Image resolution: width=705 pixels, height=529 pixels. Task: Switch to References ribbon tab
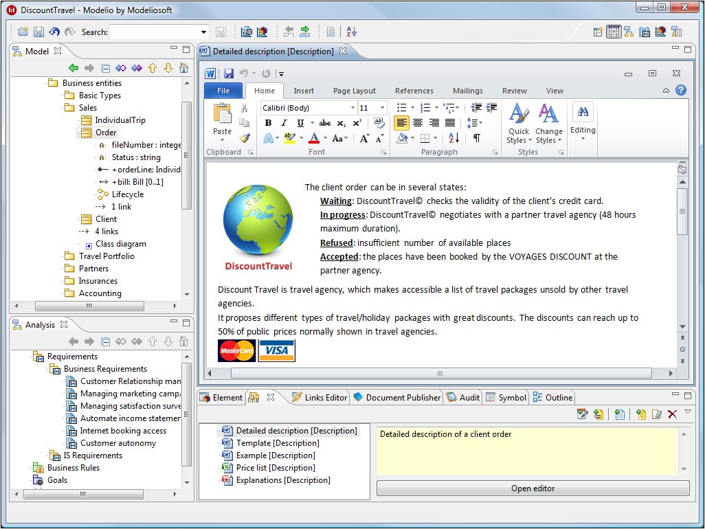pyautogui.click(x=414, y=90)
